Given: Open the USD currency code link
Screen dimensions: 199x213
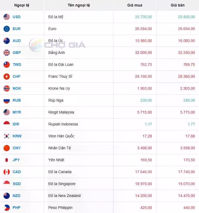Looking at the screenshot, I should click(17, 17).
